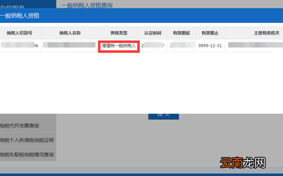
Task: Click the 有效期起 column header
Action: point(182,33)
